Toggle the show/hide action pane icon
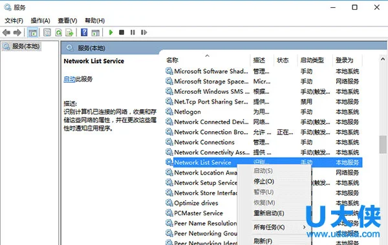The image size is (388, 245). click(95, 32)
